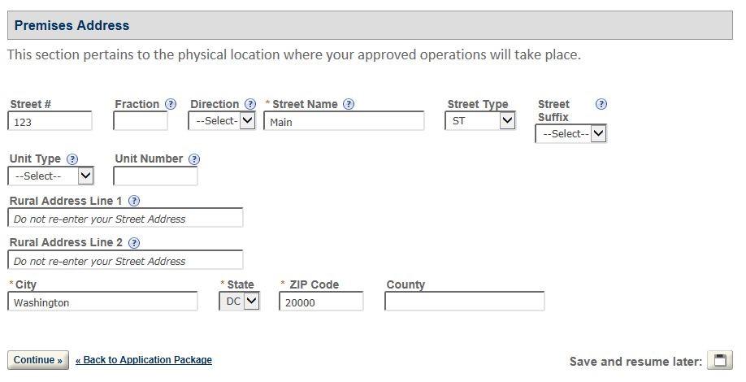Click the Rural Address Line 1 help icon

pyautogui.click(x=134, y=201)
